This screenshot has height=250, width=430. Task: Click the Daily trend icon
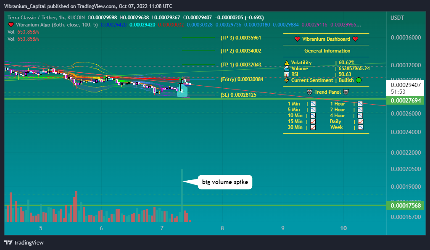[x=360, y=121]
